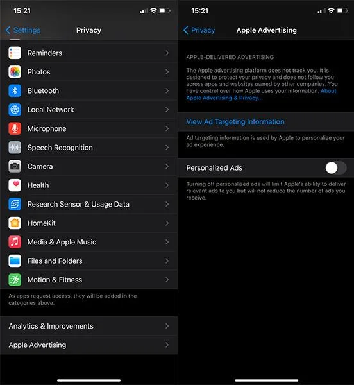Open Motion & Fitness privacy settings

click(x=88, y=280)
